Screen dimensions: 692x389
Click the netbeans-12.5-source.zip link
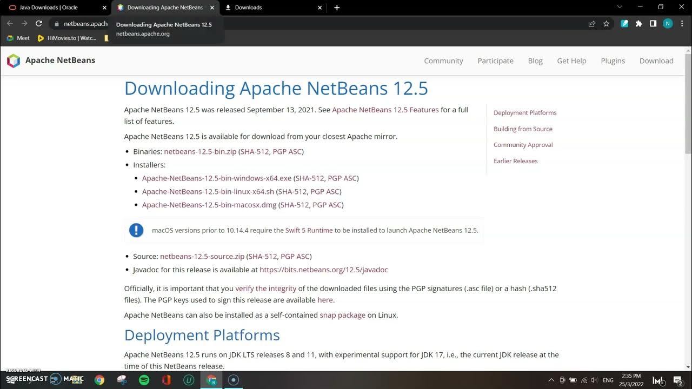(x=202, y=256)
